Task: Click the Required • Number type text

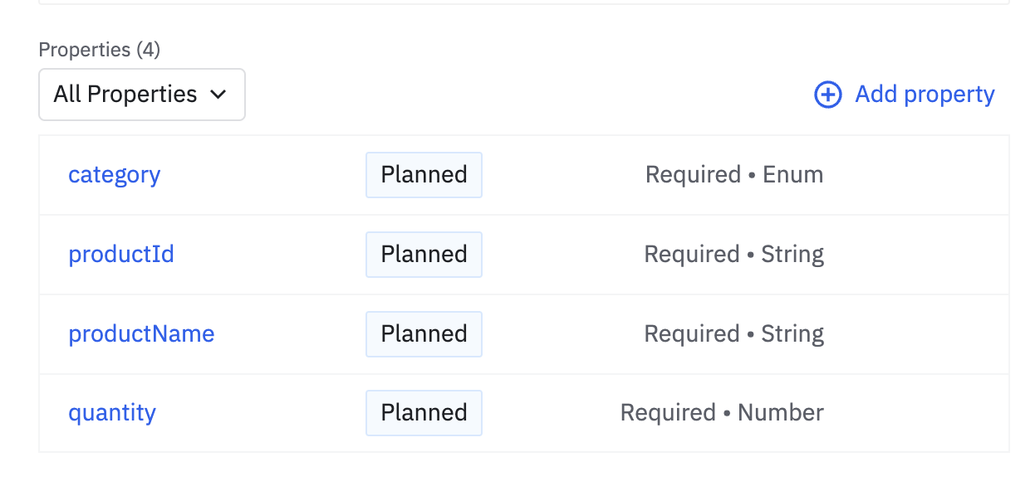Action: pos(722,413)
